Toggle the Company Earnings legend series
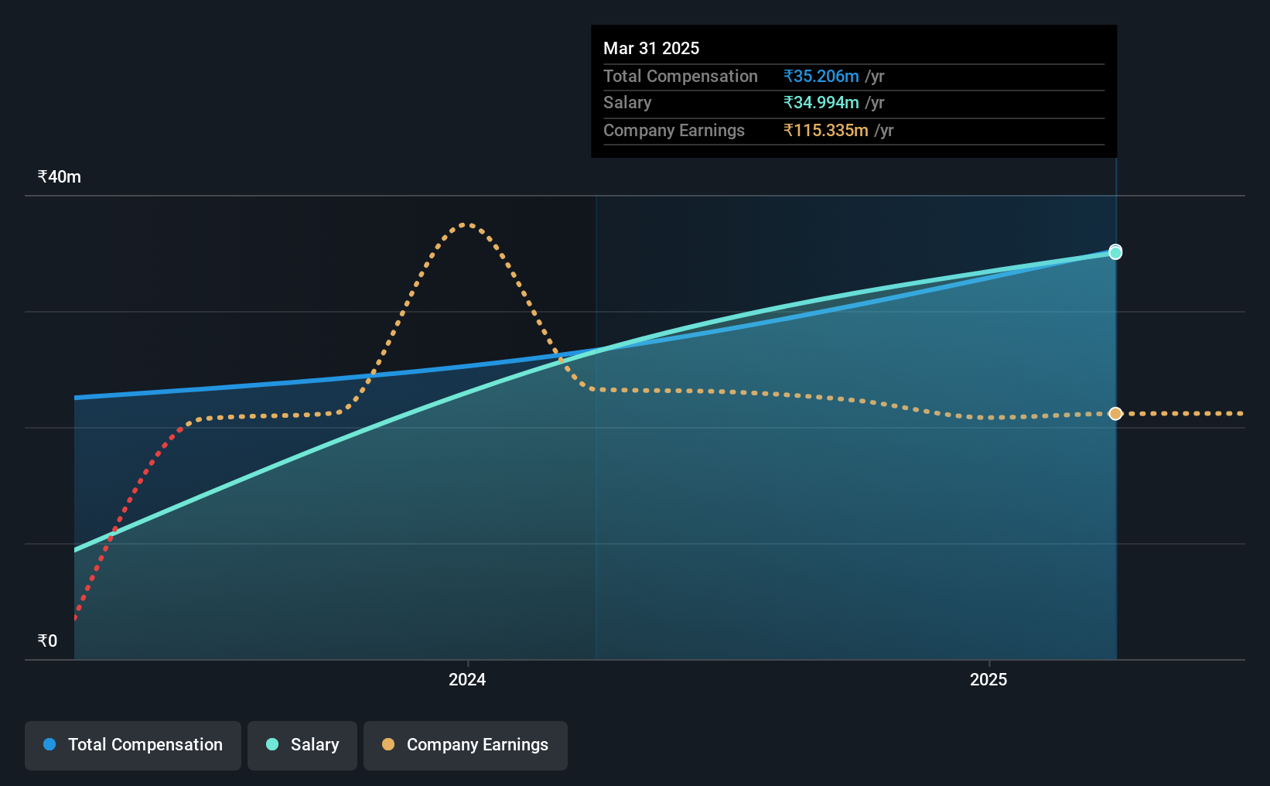The width and height of the screenshot is (1270, 786). (x=466, y=745)
